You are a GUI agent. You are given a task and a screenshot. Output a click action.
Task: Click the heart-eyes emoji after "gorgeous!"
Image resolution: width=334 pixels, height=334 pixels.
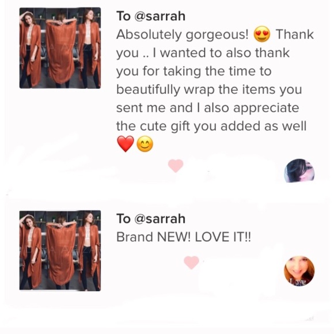(x=262, y=35)
